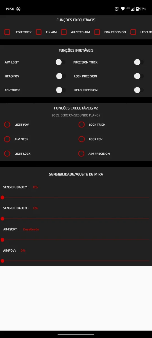Enable the FOV TRICK switch

61,90
